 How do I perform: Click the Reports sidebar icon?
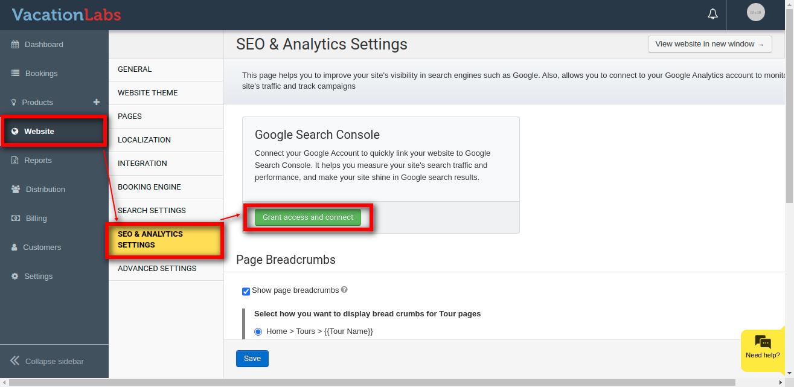[x=15, y=160]
